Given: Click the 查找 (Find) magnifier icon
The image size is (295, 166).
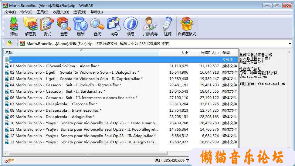Looking at the screenshot, I should point(97,24).
